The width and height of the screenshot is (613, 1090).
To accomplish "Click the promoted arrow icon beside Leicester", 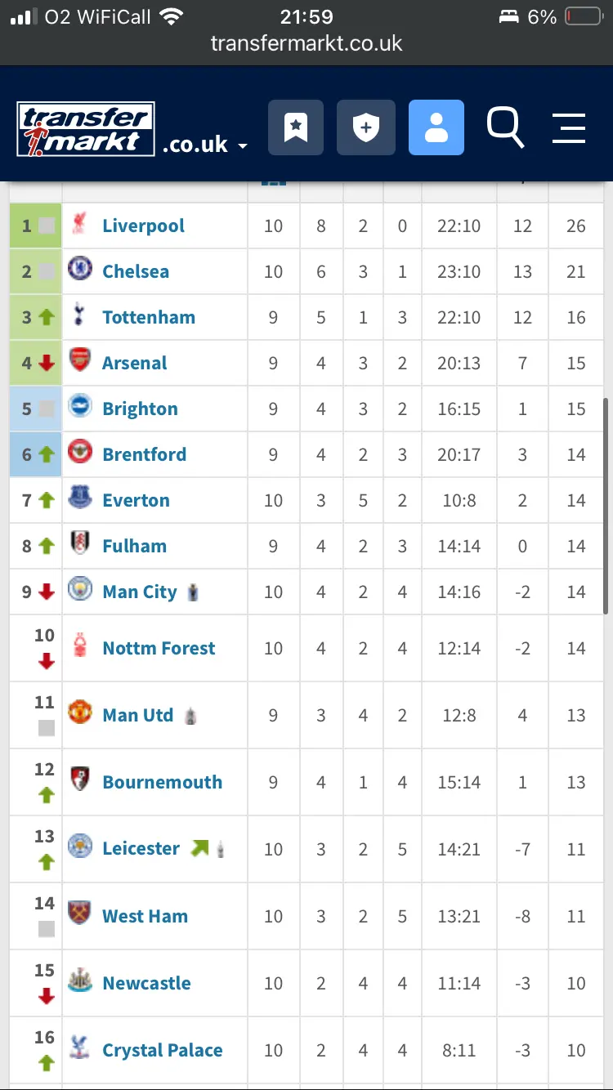I will pyautogui.click(x=199, y=848).
